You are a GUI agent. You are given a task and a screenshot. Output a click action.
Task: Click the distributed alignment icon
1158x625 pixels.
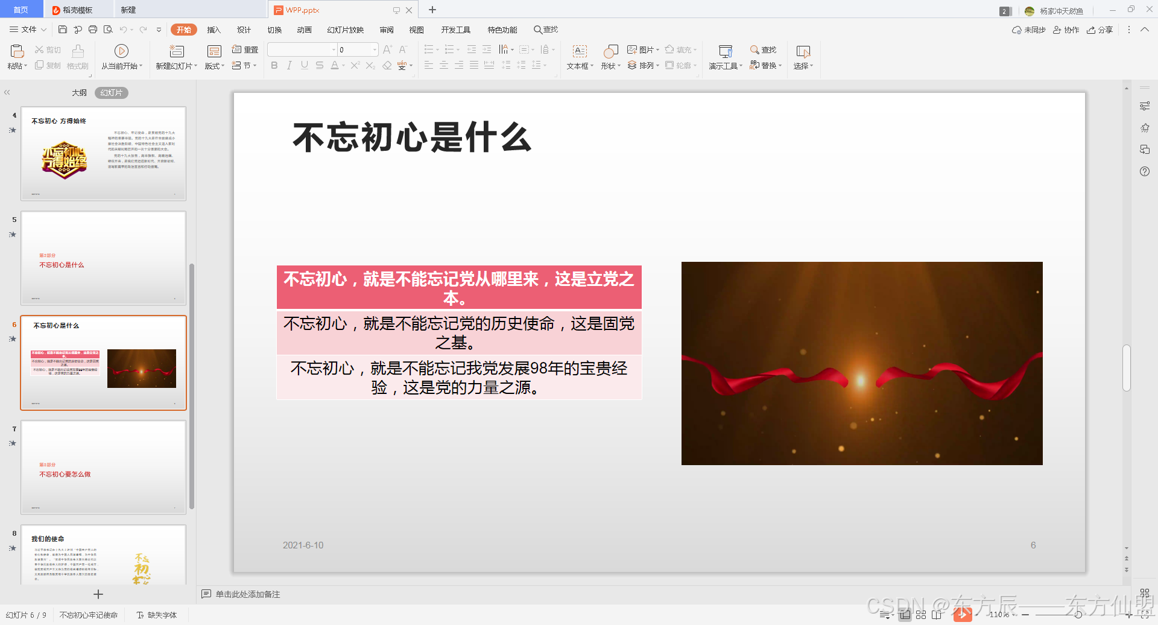489,65
